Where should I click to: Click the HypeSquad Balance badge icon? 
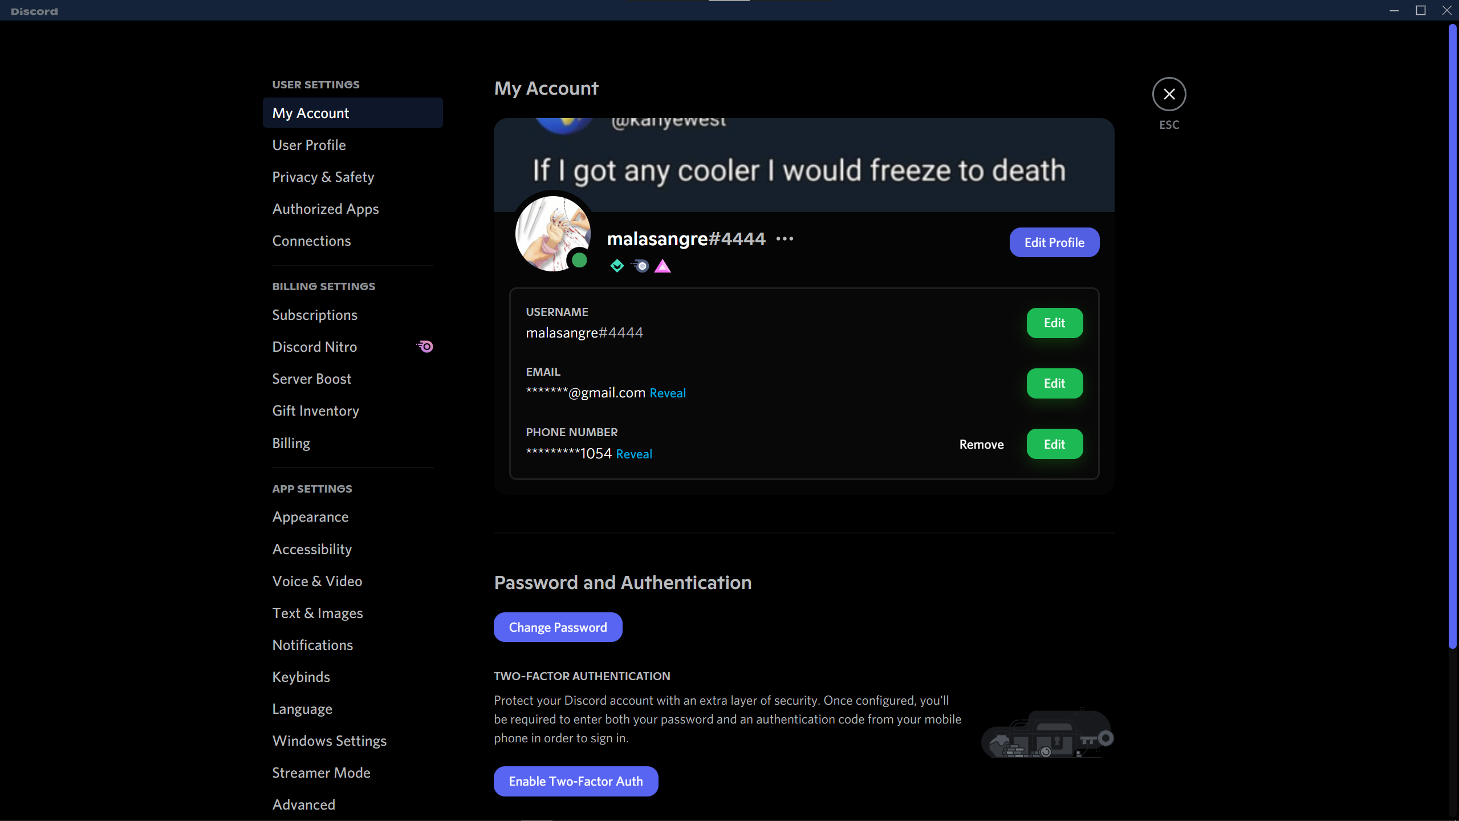tap(616, 266)
